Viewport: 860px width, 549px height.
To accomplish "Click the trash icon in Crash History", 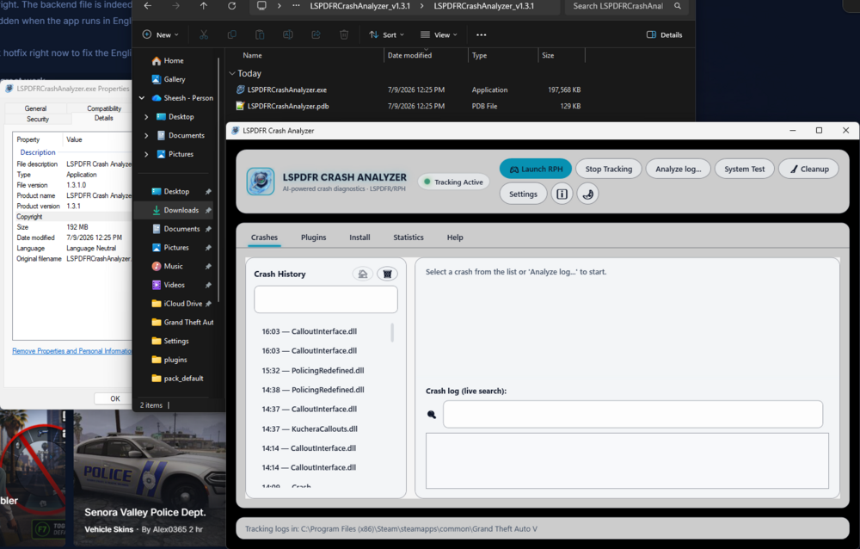I will (x=387, y=274).
